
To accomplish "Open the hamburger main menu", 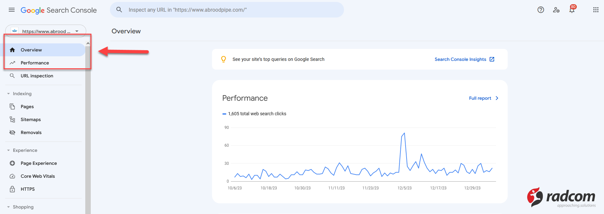I will click(x=12, y=10).
